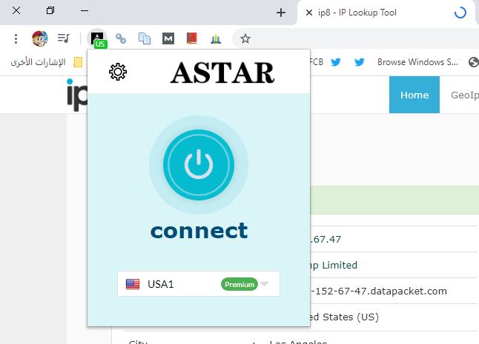479x344 pixels.
Task: Open ASTAR VPN settings gear
Action: 118,72
